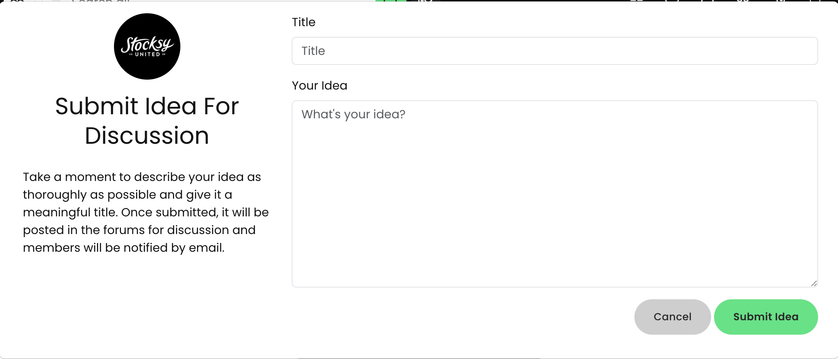Click the Title placeholder text inside field
The image size is (838, 359).
pyautogui.click(x=313, y=51)
